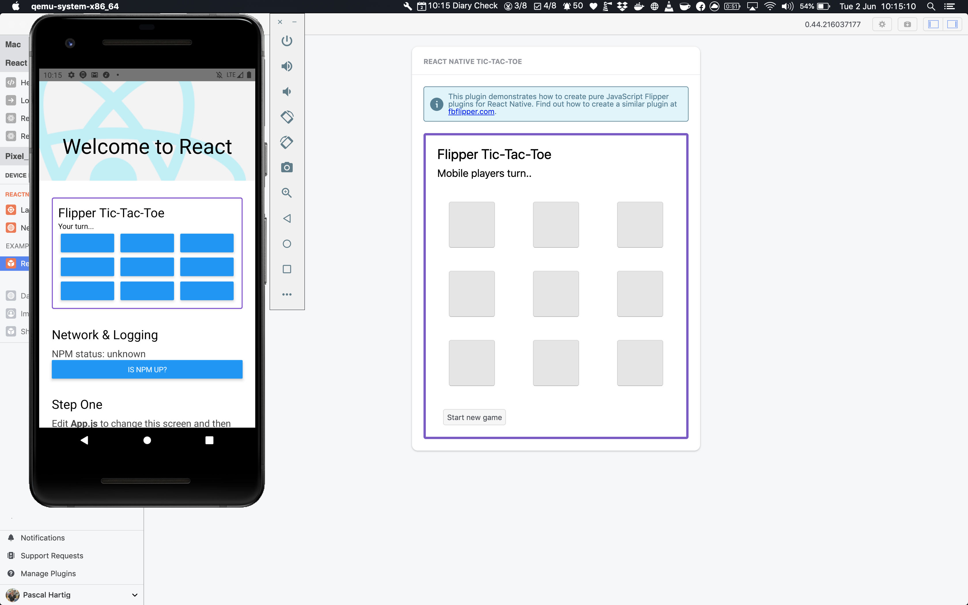Open Notifications in sidebar
Viewport: 968px width, 605px height.
click(42, 538)
